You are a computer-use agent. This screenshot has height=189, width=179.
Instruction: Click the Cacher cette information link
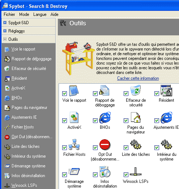coord(138,78)
